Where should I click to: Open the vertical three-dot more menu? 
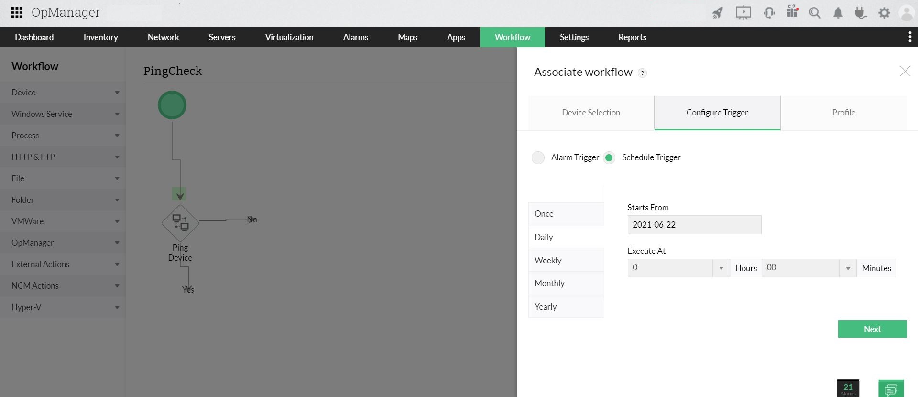point(909,37)
